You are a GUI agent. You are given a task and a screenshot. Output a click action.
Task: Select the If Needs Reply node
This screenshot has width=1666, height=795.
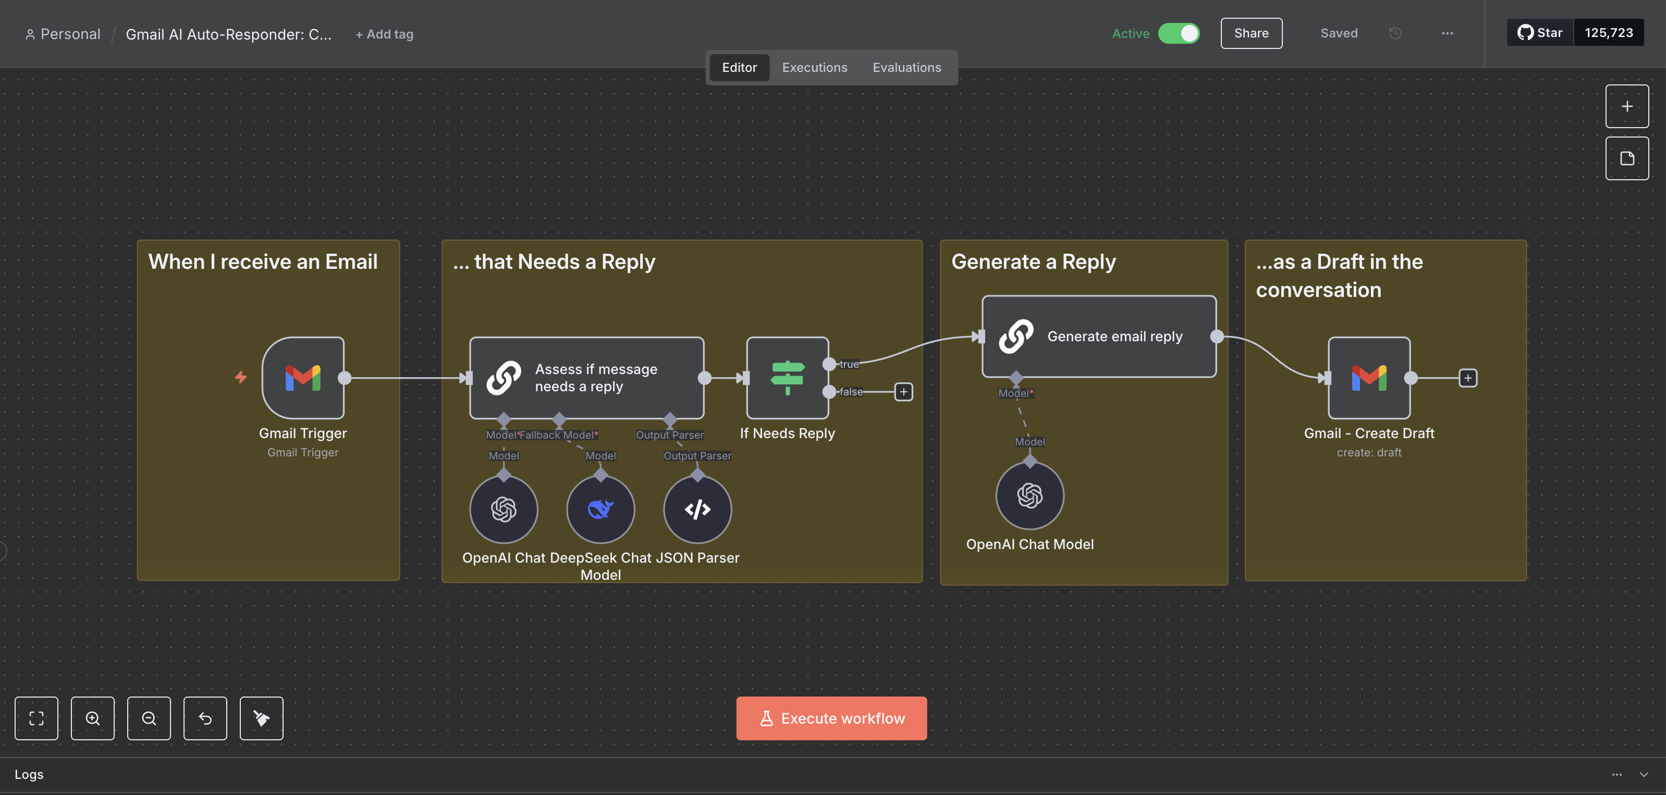(x=787, y=378)
